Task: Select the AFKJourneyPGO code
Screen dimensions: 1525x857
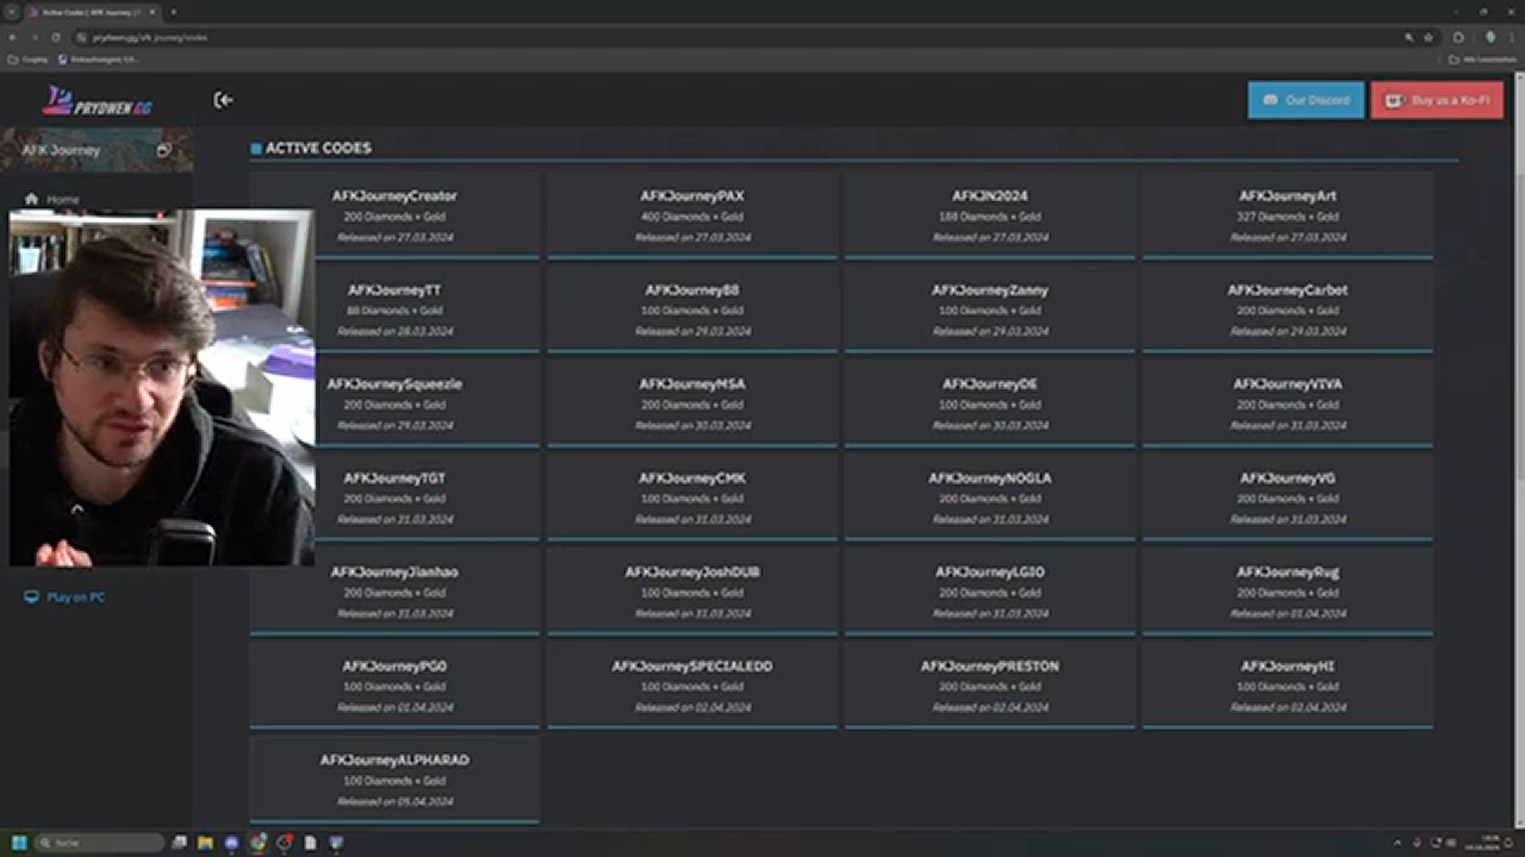Action: pyautogui.click(x=395, y=686)
